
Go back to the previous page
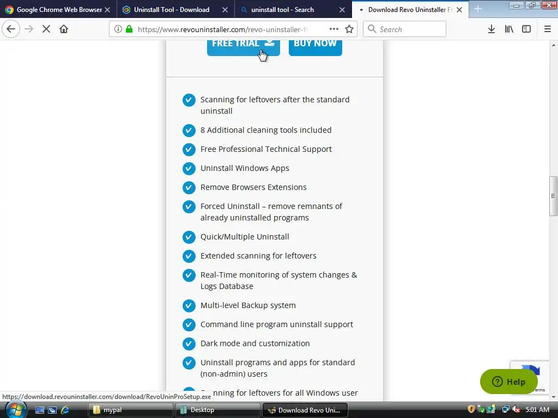[11, 29]
